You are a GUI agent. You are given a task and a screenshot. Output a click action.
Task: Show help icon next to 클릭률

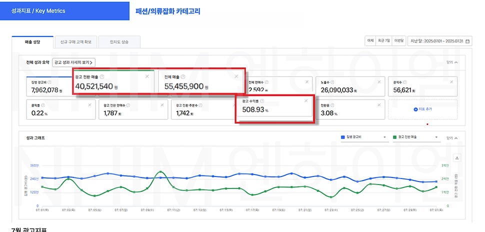[x=42, y=105]
